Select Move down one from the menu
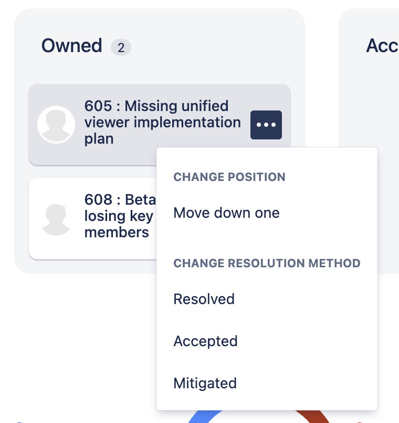 (x=226, y=213)
